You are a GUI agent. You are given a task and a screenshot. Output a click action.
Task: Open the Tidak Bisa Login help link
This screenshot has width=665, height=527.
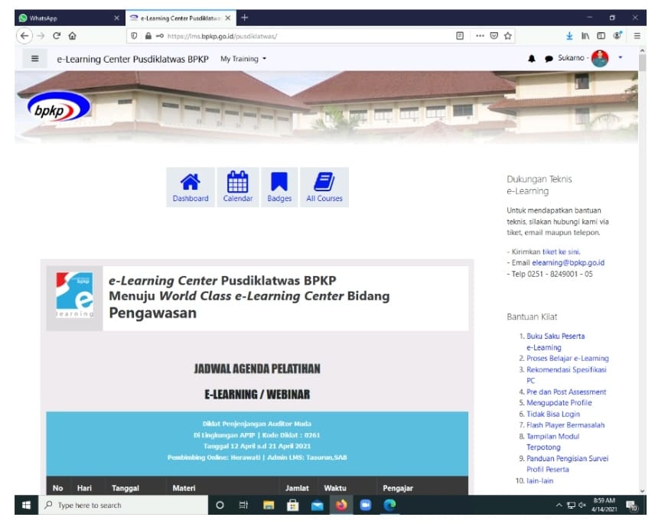click(x=553, y=414)
